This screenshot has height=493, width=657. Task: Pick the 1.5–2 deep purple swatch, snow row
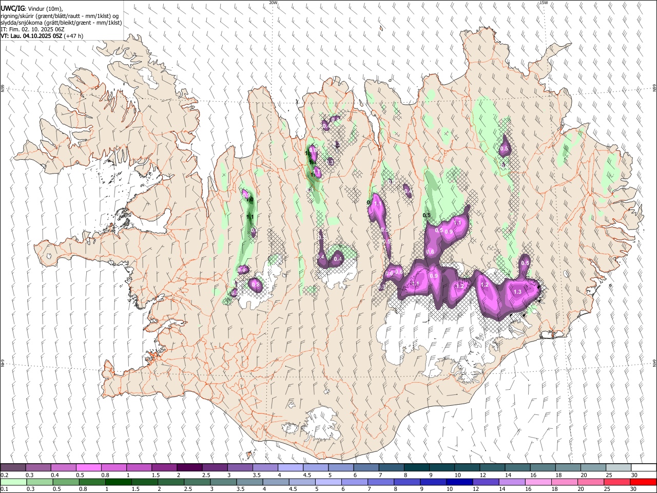(164, 467)
